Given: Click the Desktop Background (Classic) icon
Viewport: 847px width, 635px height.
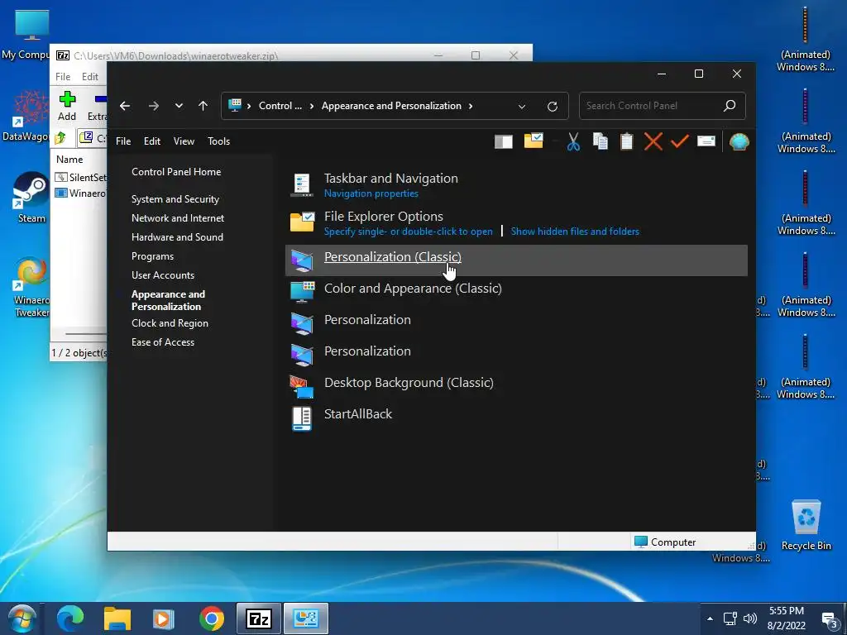Looking at the screenshot, I should pos(301,387).
